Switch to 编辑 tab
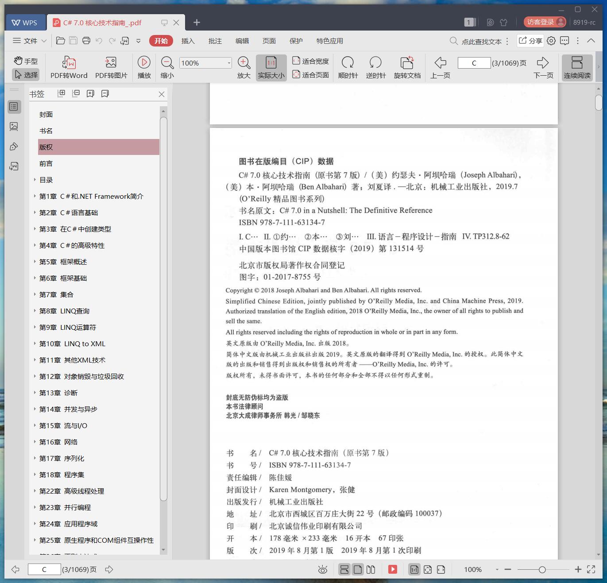Viewport: 607px width, 583px height. coord(242,41)
